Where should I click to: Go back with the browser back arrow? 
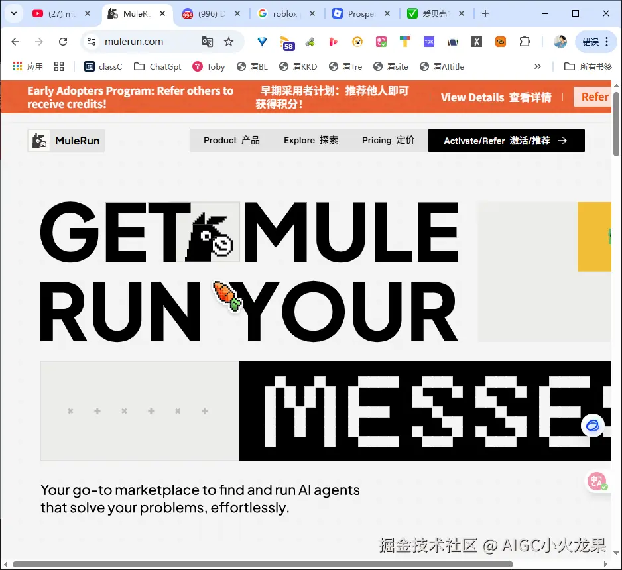point(15,42)
